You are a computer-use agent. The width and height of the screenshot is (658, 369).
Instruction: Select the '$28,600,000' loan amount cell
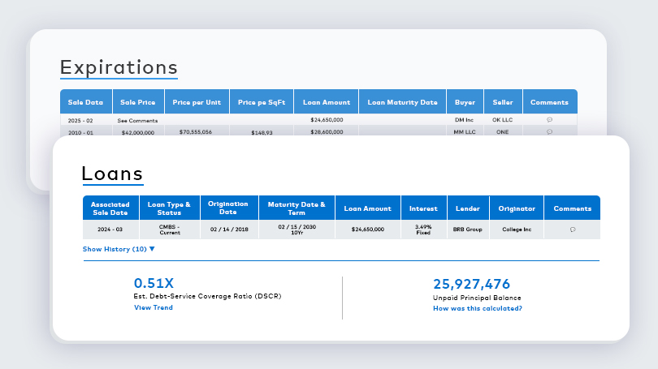[x=326, y=131]
